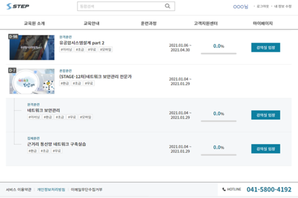Viewport: 298px width, 198px height.
Task: Click the STEP logo
Action: [x=18, y=6]
